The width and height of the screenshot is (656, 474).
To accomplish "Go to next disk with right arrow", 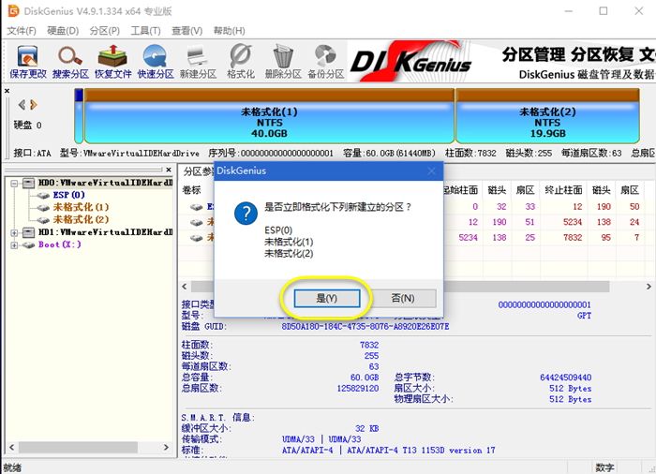I will pos(34,105).
